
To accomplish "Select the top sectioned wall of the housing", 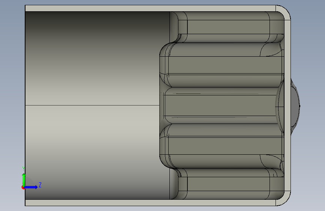I will coord(150,8).
